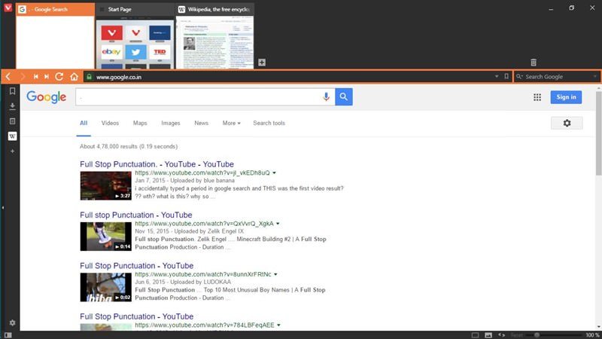Open Vivaldi settings gear in sidebar
The height and width of the screenshot is (339, 602).
[12, 323]
